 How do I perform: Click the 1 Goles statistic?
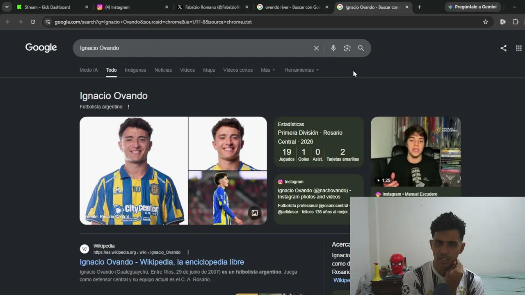304,155
